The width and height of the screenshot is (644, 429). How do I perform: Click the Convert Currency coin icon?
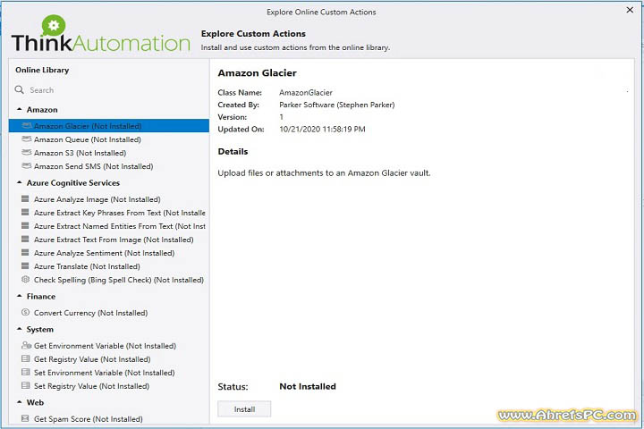coord(25,313)
